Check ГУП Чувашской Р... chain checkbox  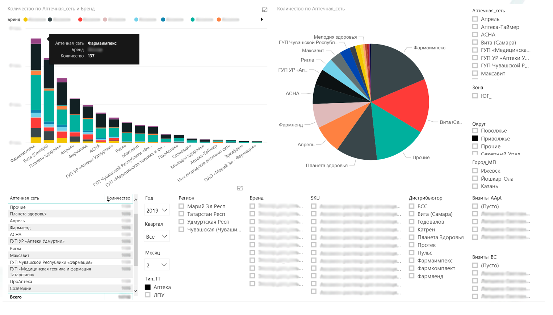(x=475, y=65)
